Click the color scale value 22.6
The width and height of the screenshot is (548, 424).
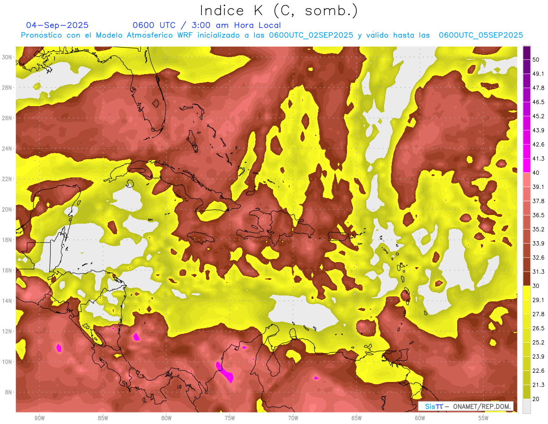(x=538, y=371)
